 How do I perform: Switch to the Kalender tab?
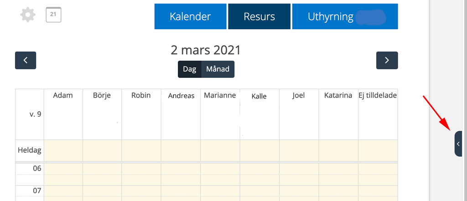[x=190, y=16]
